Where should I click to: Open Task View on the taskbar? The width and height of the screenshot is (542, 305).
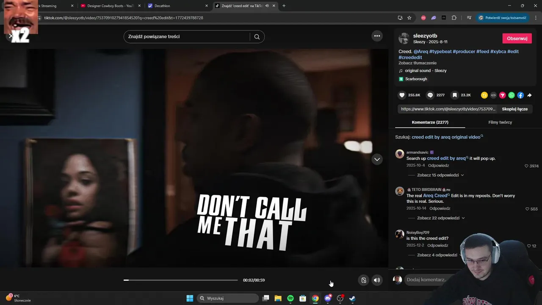click(266, 298)
